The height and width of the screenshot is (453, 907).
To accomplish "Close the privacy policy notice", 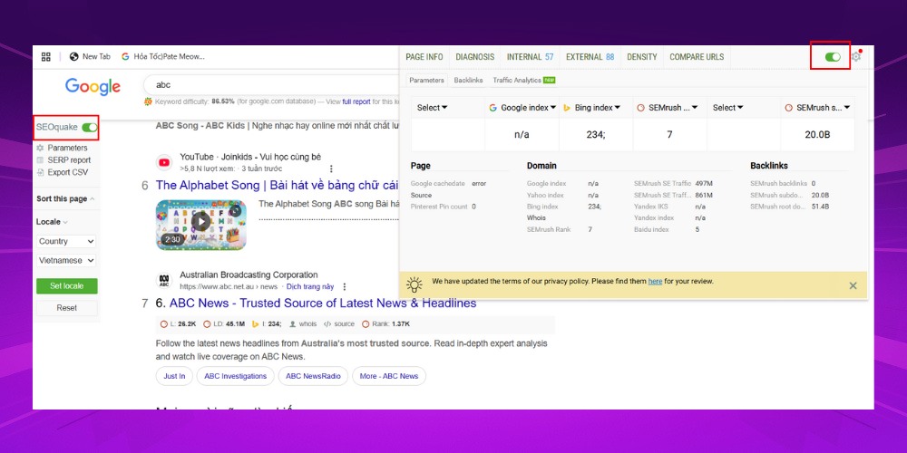I will (x=853, y=285).
